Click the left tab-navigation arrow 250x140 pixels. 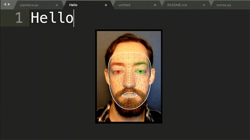click(5, 4)
